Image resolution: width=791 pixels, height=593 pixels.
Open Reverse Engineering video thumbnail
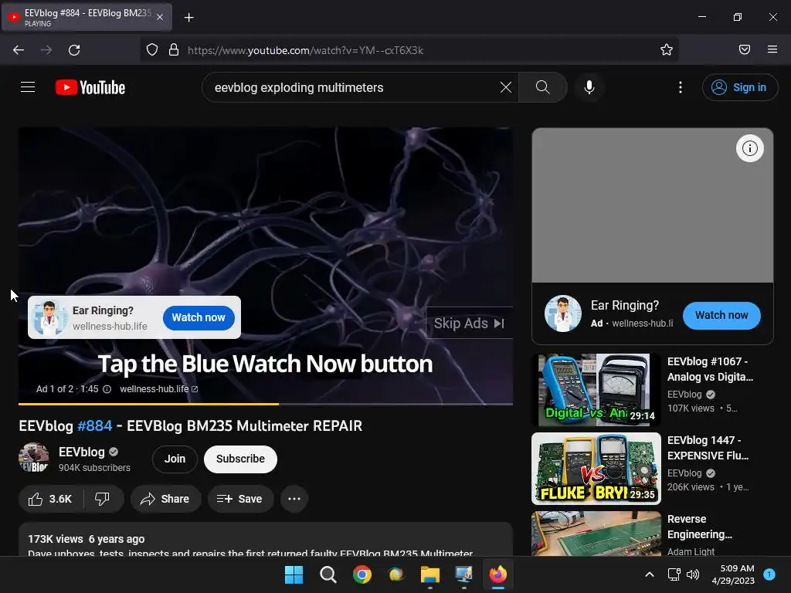click(x=596, y=534)
